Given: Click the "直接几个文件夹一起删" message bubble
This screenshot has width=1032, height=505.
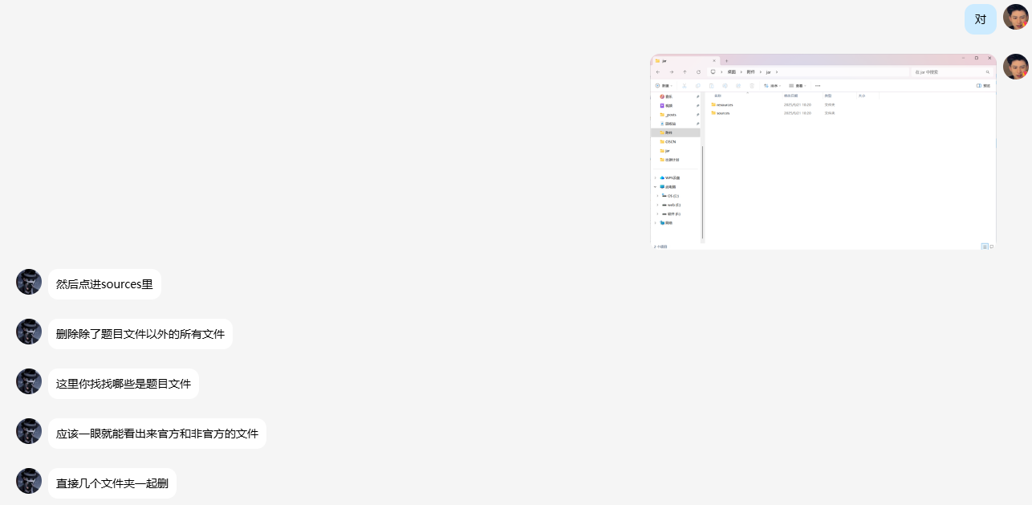Looking at the screenshot, I should [x=112, y=483].
